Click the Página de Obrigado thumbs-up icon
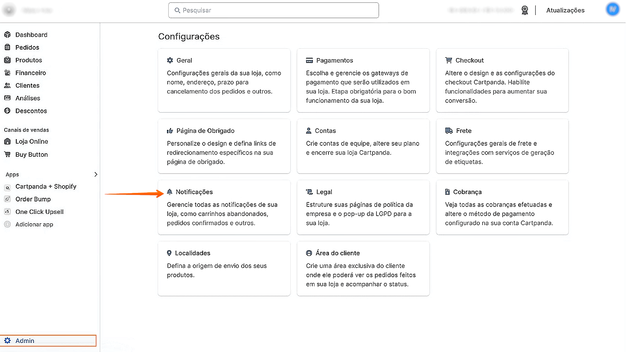 tap(170, 131)
